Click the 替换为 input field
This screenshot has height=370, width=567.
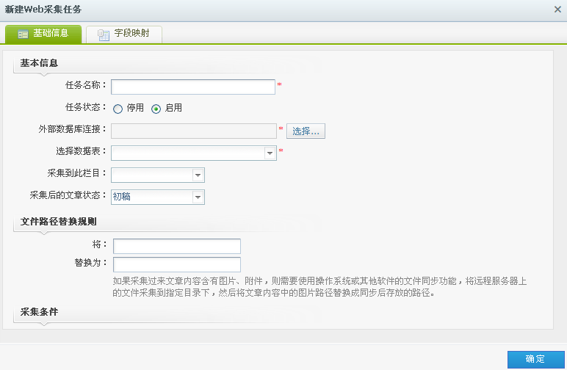[177, 264]
